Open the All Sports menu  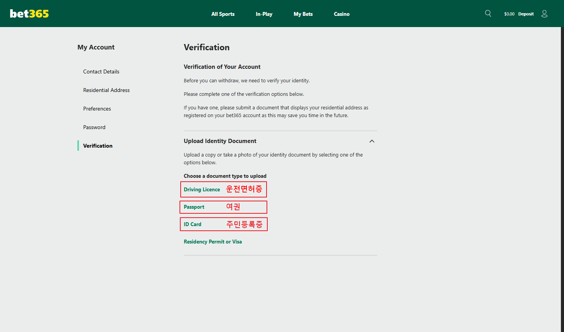pyautogui.click(x=223, y=14)
